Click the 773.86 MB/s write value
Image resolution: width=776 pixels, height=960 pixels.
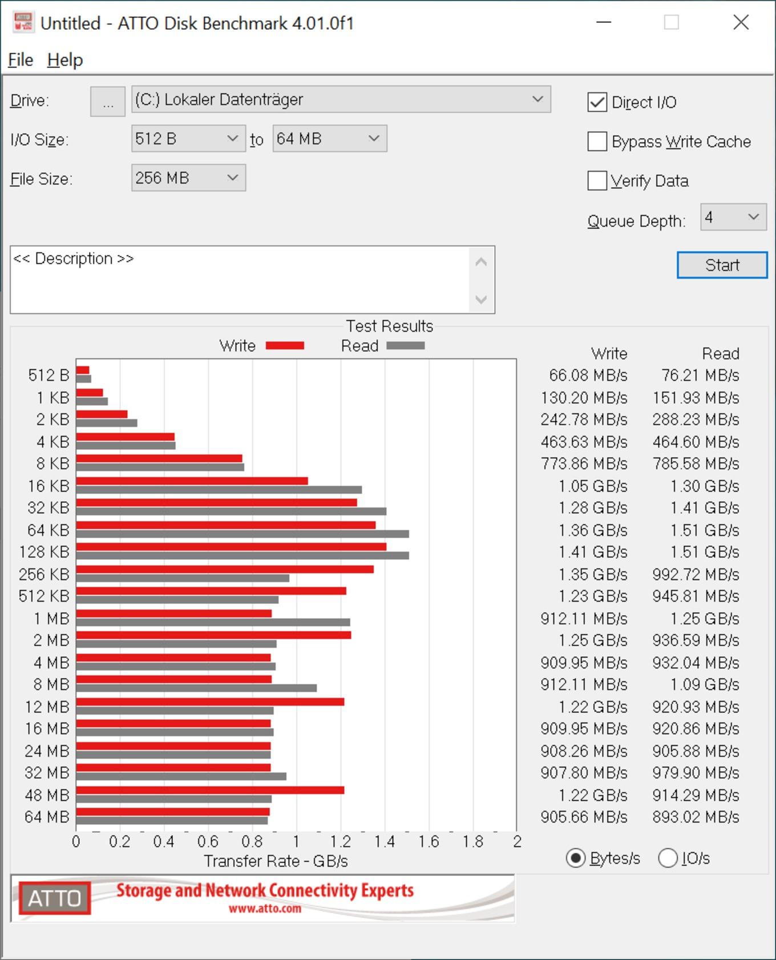click(584, 463)
